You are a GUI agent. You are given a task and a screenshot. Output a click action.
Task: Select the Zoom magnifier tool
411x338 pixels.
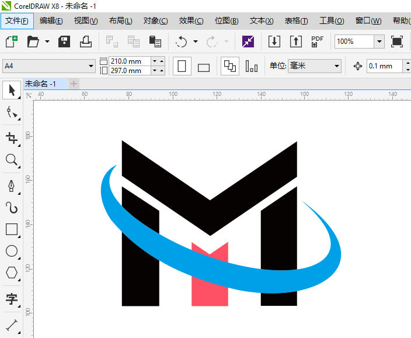12,160
